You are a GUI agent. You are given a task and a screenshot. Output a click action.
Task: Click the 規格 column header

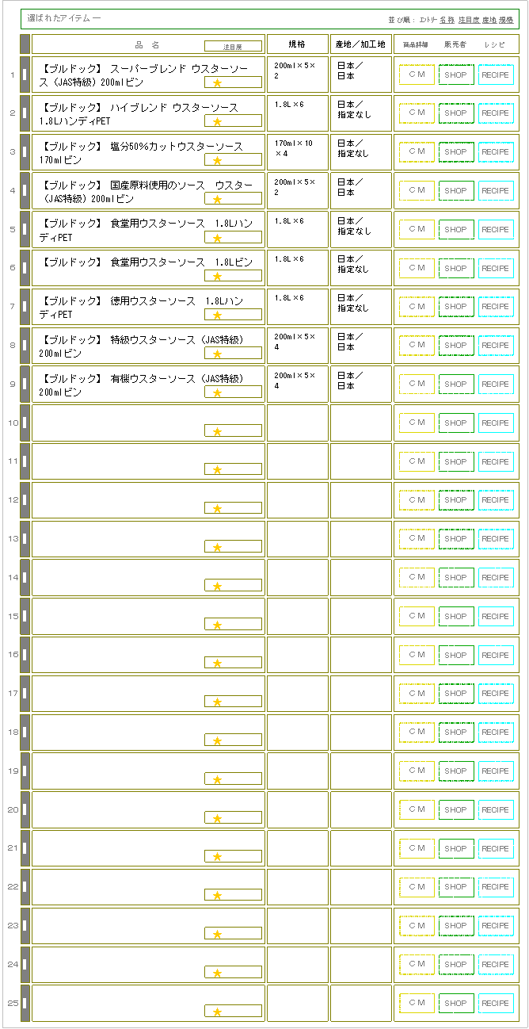pos(297,44)
